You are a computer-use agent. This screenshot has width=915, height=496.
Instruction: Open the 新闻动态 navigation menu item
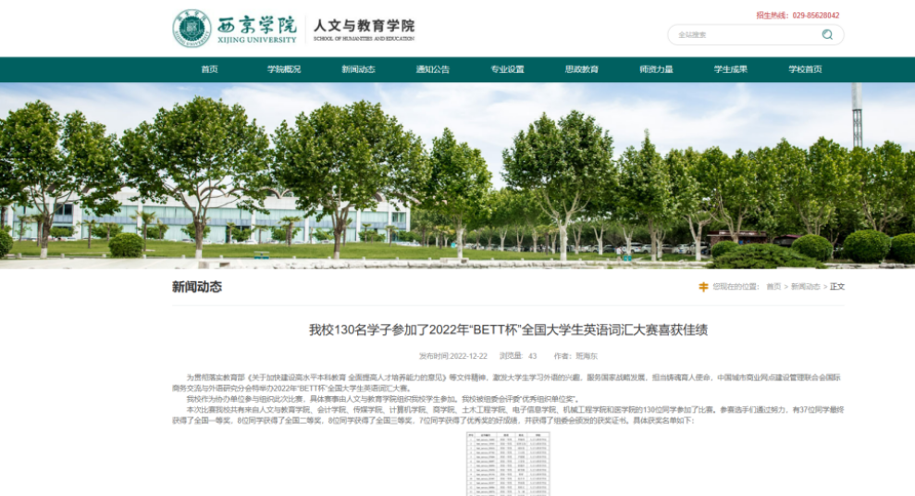[358, 69]
